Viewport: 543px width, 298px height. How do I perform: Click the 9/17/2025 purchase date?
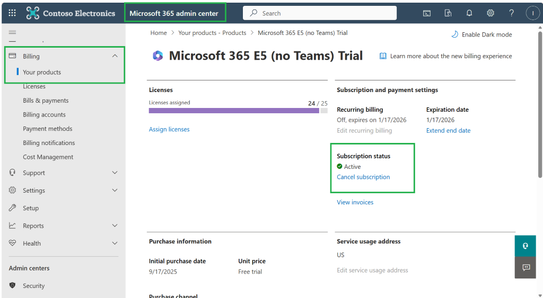pyautogui.click(x=163, y=272)
